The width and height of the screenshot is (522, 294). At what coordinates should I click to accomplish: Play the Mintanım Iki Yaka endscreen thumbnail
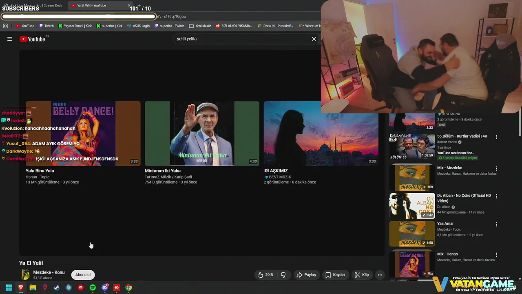coord(202,134)
